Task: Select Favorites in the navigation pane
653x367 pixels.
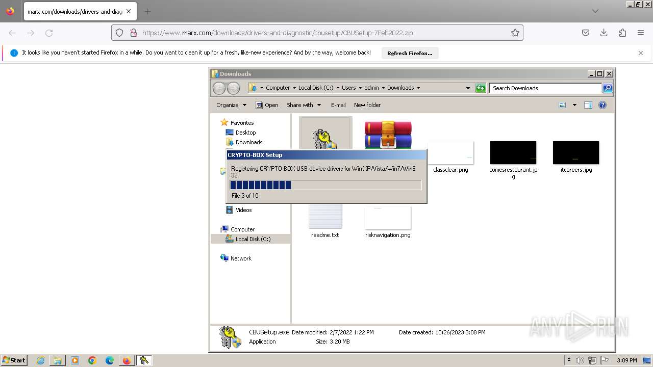Action: point(242,123)
